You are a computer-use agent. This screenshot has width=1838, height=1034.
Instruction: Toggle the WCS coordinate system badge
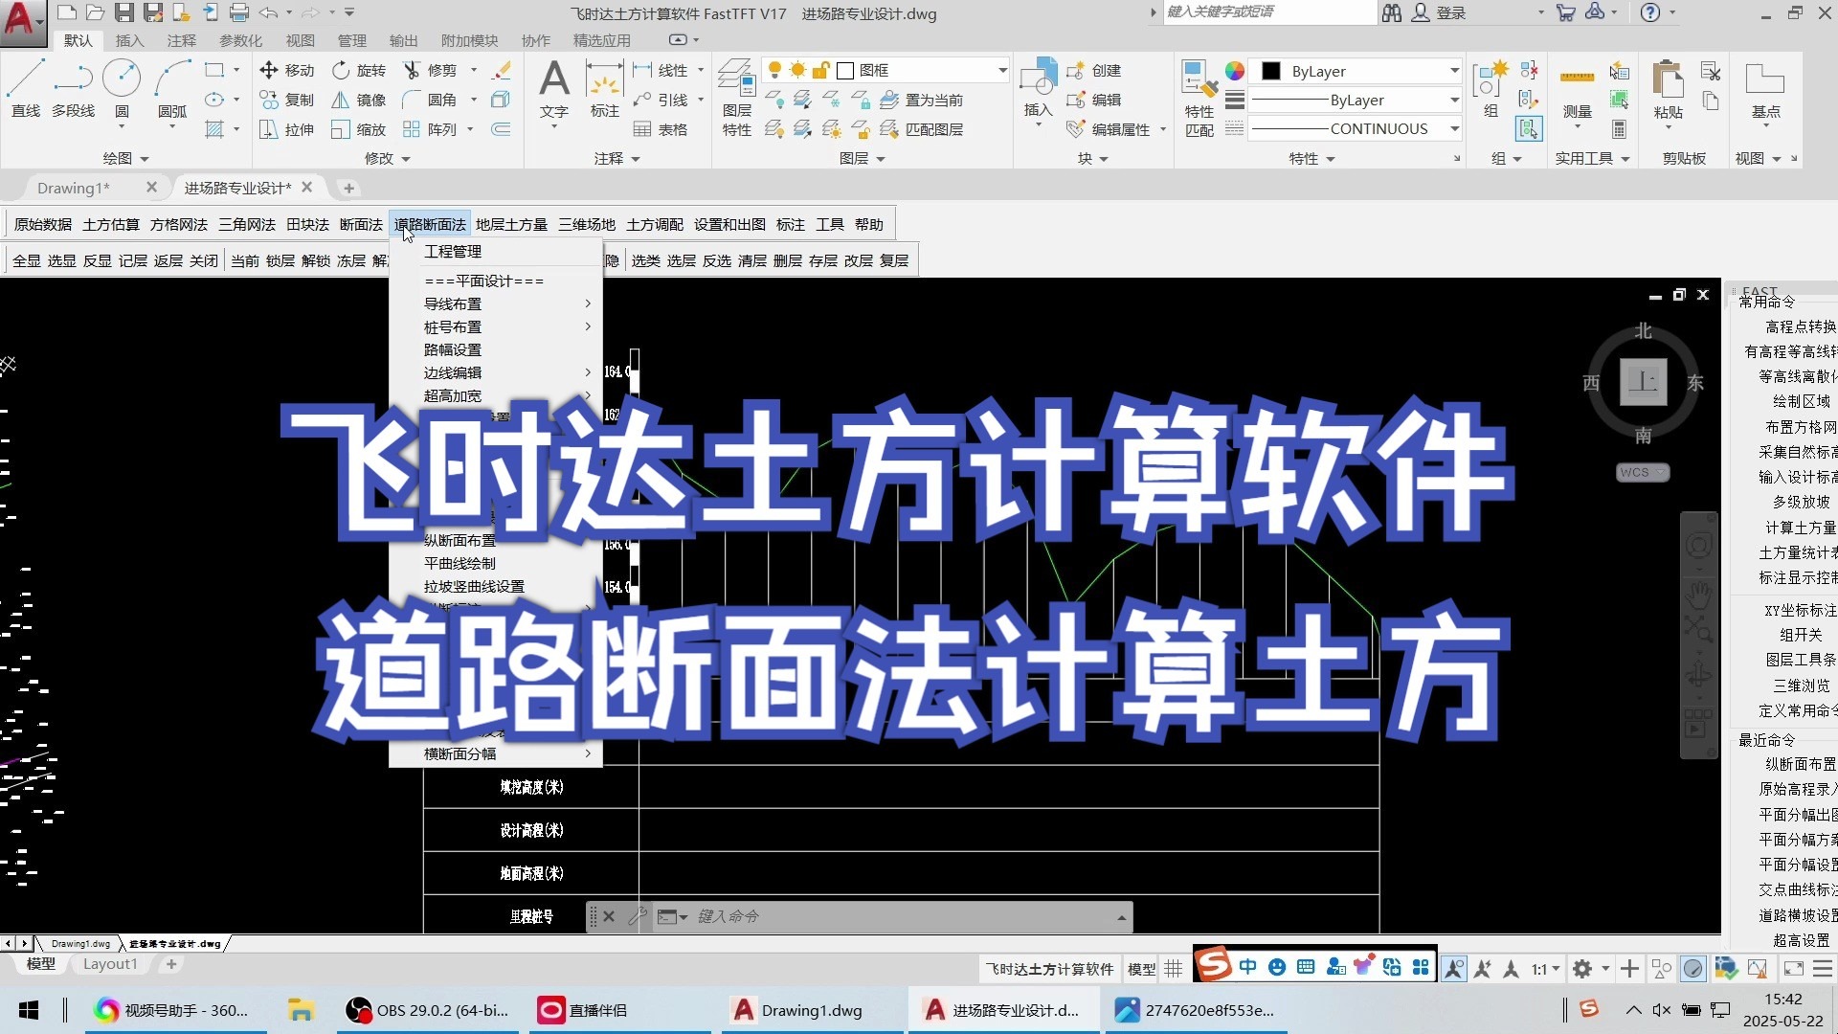click(x=1642, y=473)
